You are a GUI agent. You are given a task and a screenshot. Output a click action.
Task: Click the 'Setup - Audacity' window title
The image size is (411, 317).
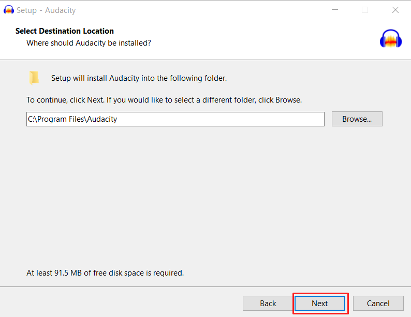[46, 10]
